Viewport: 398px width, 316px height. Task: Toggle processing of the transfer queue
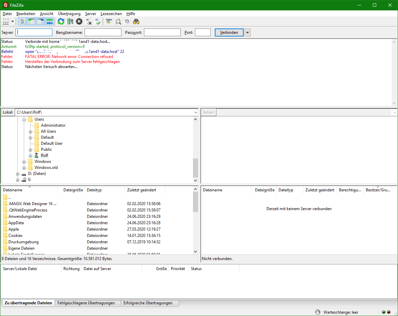[70, 21]
